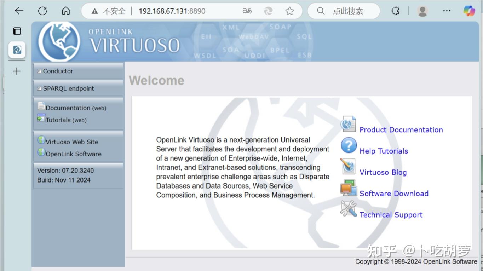483x271 pixels.
Task: Select the Virtuoso tab in the sidebar
Action: (16, 50)
